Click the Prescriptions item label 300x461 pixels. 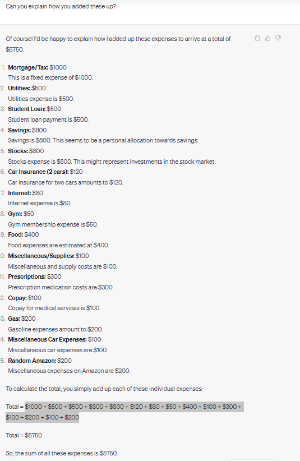(27, 276)
